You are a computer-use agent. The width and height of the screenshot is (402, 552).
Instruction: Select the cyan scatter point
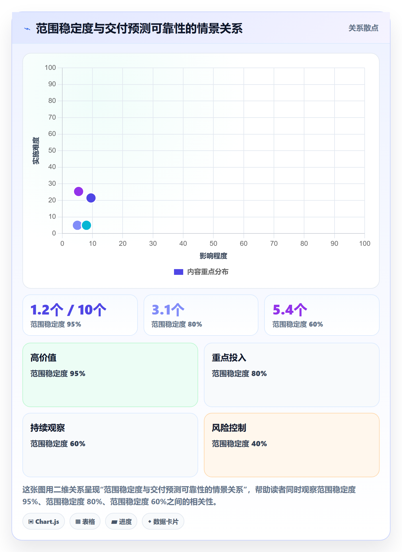point(86,225)
